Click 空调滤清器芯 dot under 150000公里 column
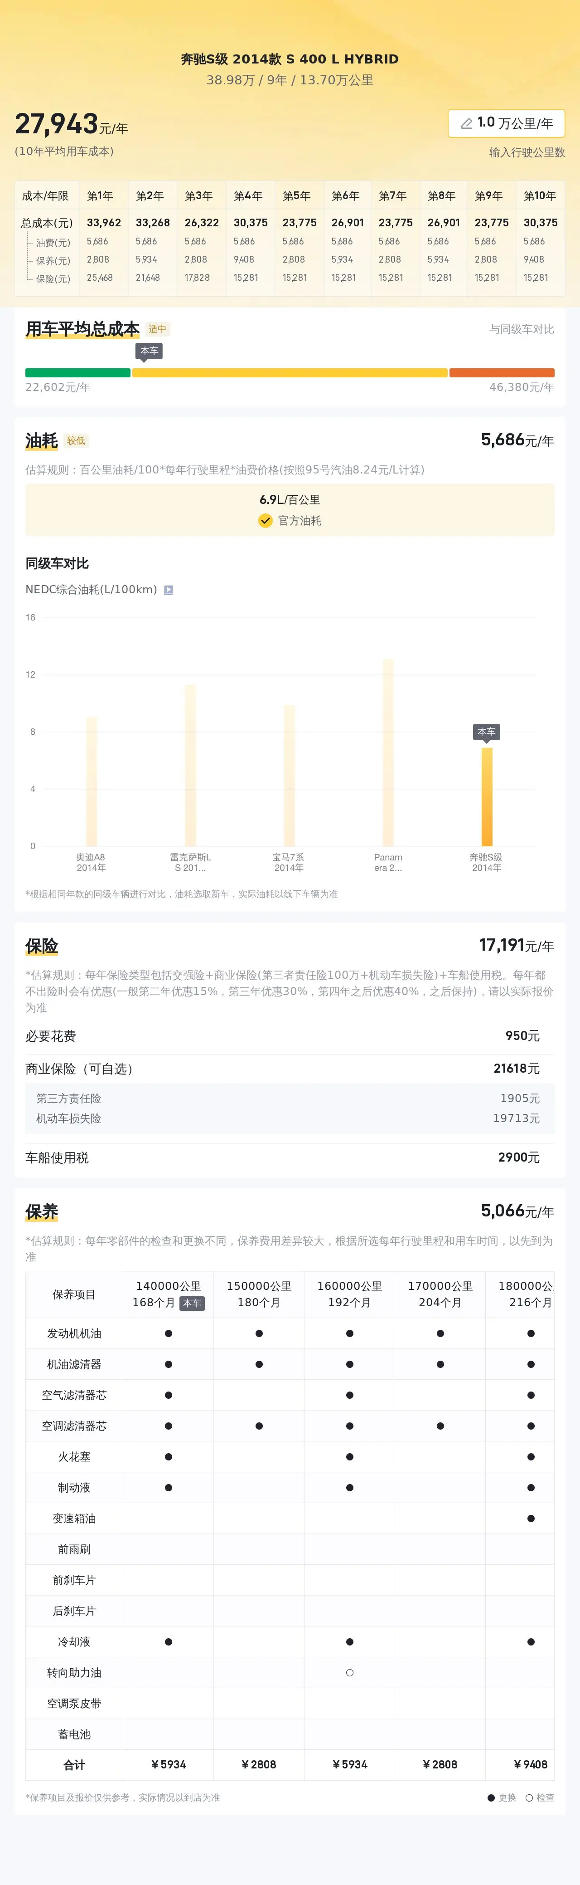Image resolution: width=580 pixels, height=1885 pixels. point(259,1426)
